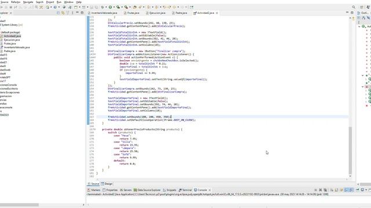This screenshot has width=371, height=208.
Task: Select the Source tab below the editor
Action: [93, 184]
